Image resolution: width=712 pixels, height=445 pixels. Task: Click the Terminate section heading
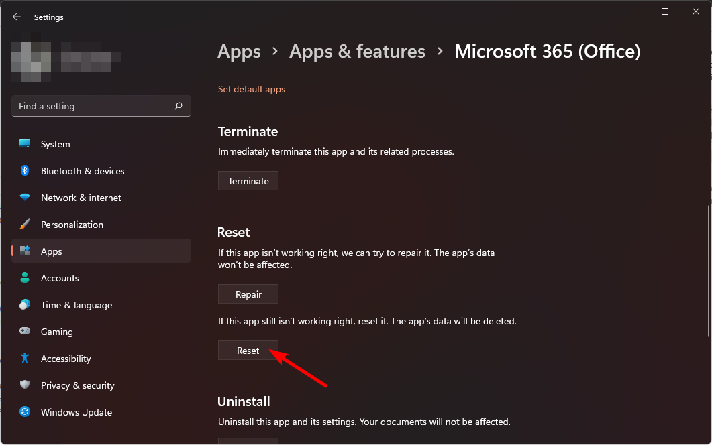248,131
